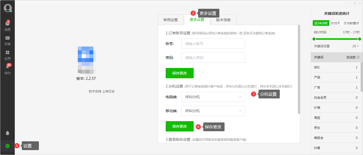Click the 上传日志 link
363x155 pixels.
click(108, 91)
